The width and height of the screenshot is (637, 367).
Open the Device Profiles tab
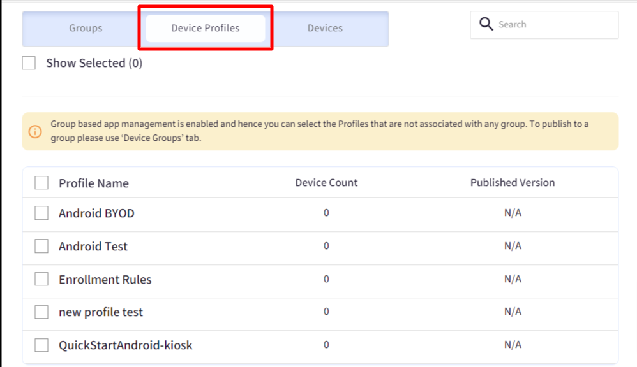pyautogui.click(x=205, y=28)
